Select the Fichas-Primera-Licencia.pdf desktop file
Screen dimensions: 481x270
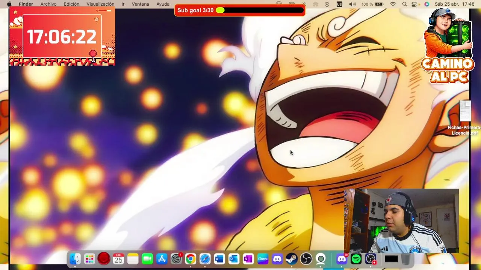[465, 118]
